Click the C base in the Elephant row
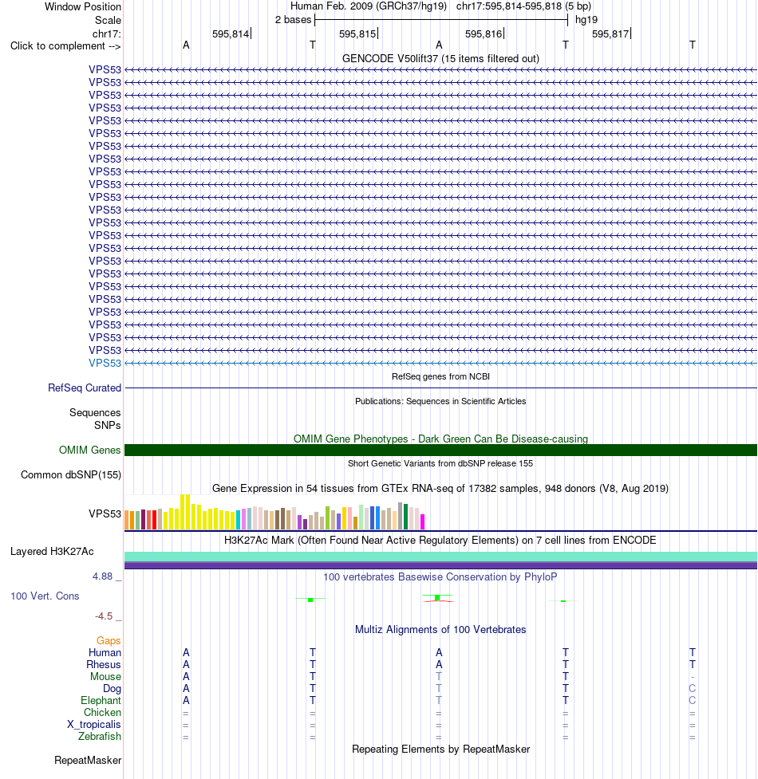This screenshot has height=779, width=758. coord(693,701)
